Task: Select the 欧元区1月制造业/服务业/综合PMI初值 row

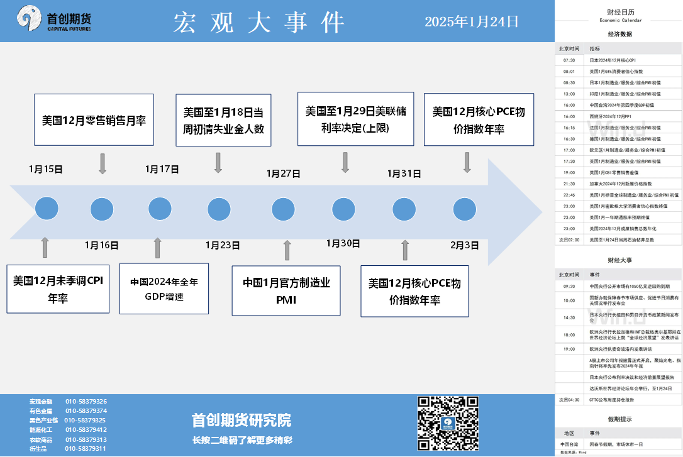Action: pos(618,150)
